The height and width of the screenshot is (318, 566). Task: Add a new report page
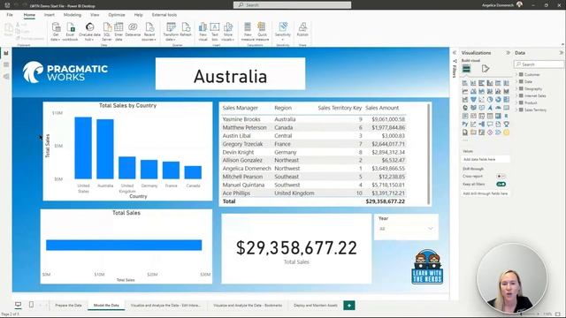pos(349,306)
